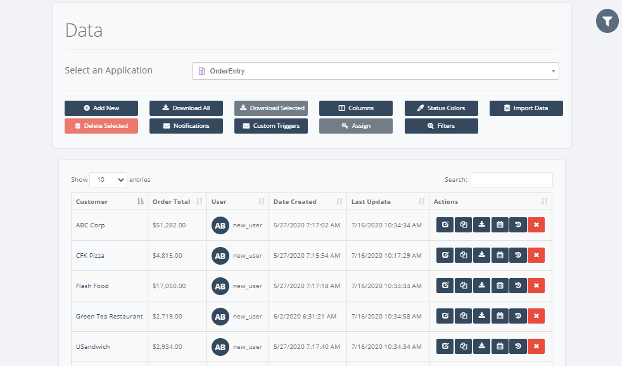View history of CFK Pizza record
Screen dimensions: 622x366
pyautogui.click(x=518, y=255)
